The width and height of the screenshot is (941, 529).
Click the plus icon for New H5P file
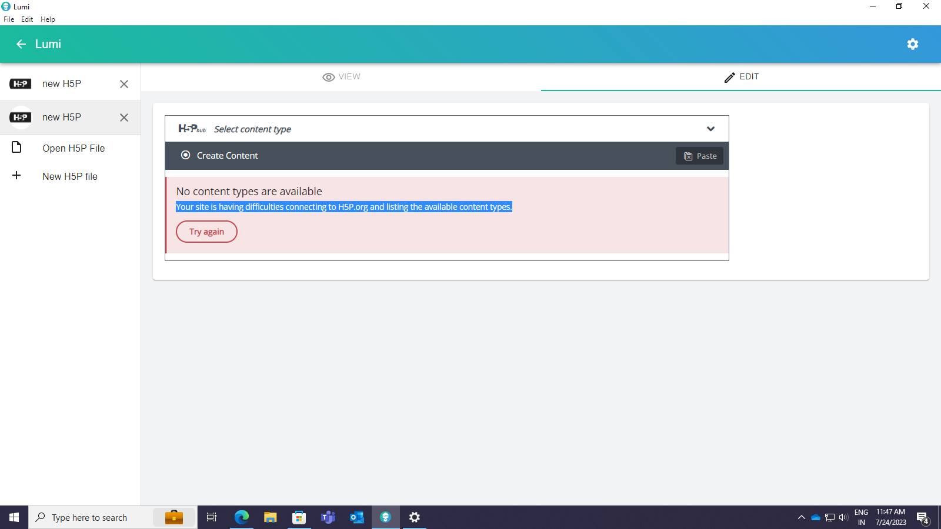(x=16, y=176)
